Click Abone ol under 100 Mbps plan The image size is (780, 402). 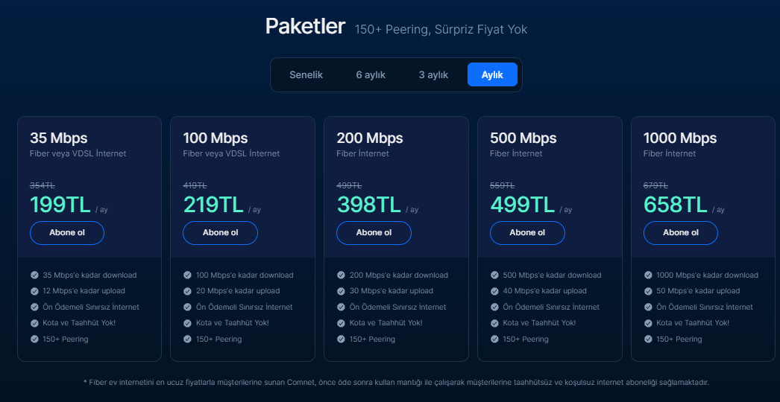point(221,233)
